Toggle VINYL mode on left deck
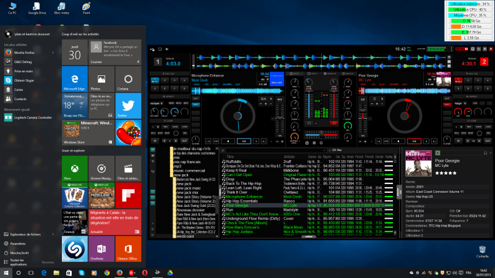495x278 pixels. point(196,104)
